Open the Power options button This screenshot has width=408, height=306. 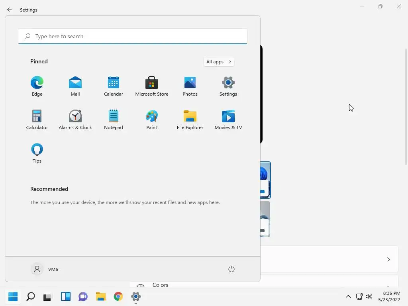tap(231, 269)
